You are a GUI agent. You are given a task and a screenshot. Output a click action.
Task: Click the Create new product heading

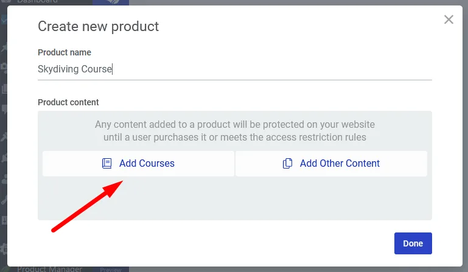[98, 26]
